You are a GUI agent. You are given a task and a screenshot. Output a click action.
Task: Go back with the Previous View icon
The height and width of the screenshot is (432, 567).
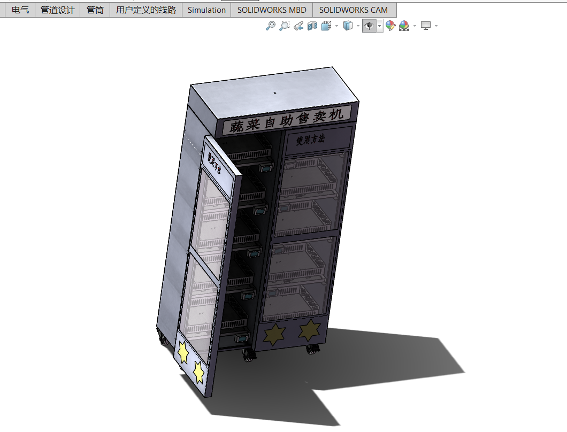(x=298, y=26)
